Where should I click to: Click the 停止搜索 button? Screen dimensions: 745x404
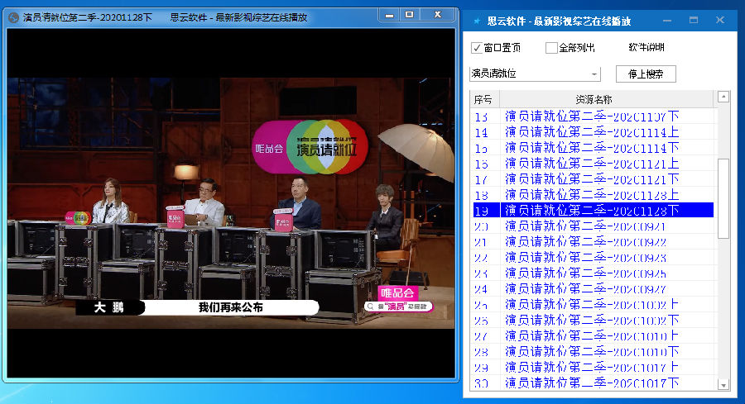point(646,74)
